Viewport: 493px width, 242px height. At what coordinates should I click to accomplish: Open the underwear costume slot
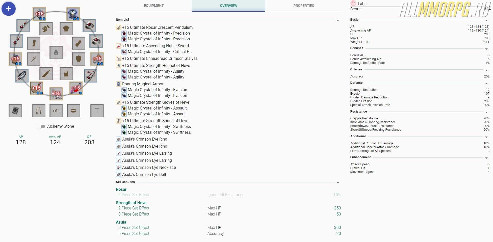click(x=66, y=74)
